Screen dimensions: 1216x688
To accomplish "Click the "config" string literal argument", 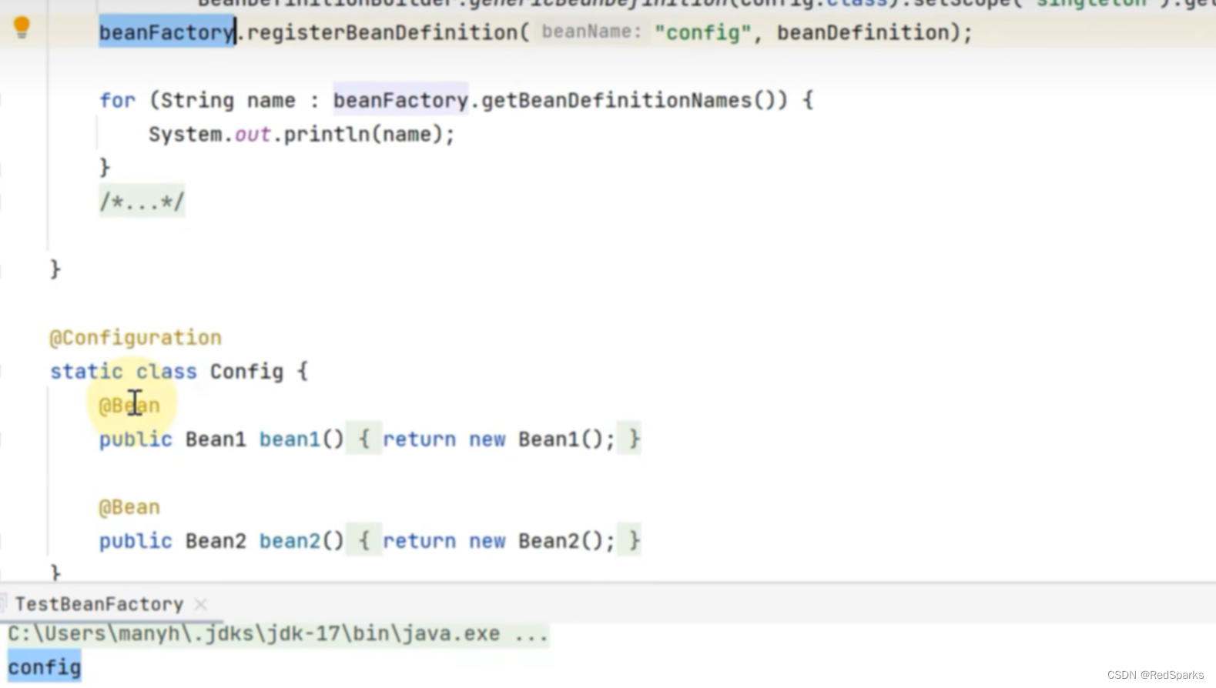I will point(702,32).
